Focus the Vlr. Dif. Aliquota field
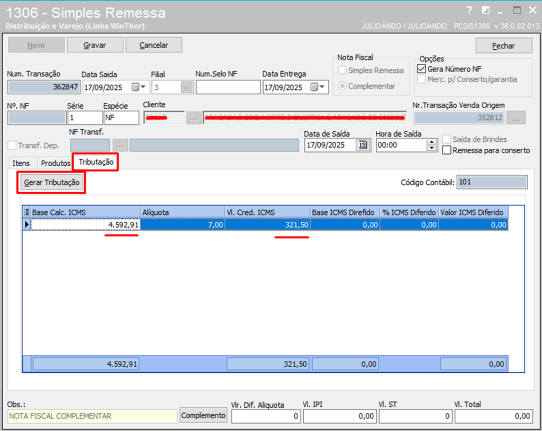This screenshot has width=542, height=431. 266,416
